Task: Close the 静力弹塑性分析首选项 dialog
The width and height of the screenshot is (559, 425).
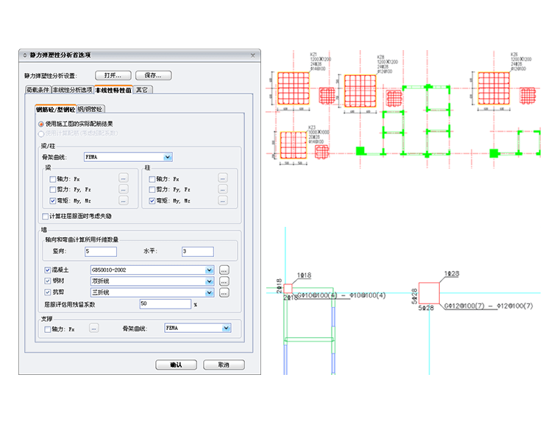Action: tap(253, 55)
